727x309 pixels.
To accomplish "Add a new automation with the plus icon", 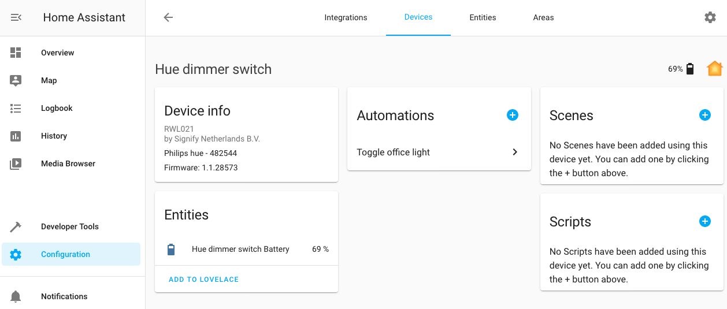I will [512, 115].
